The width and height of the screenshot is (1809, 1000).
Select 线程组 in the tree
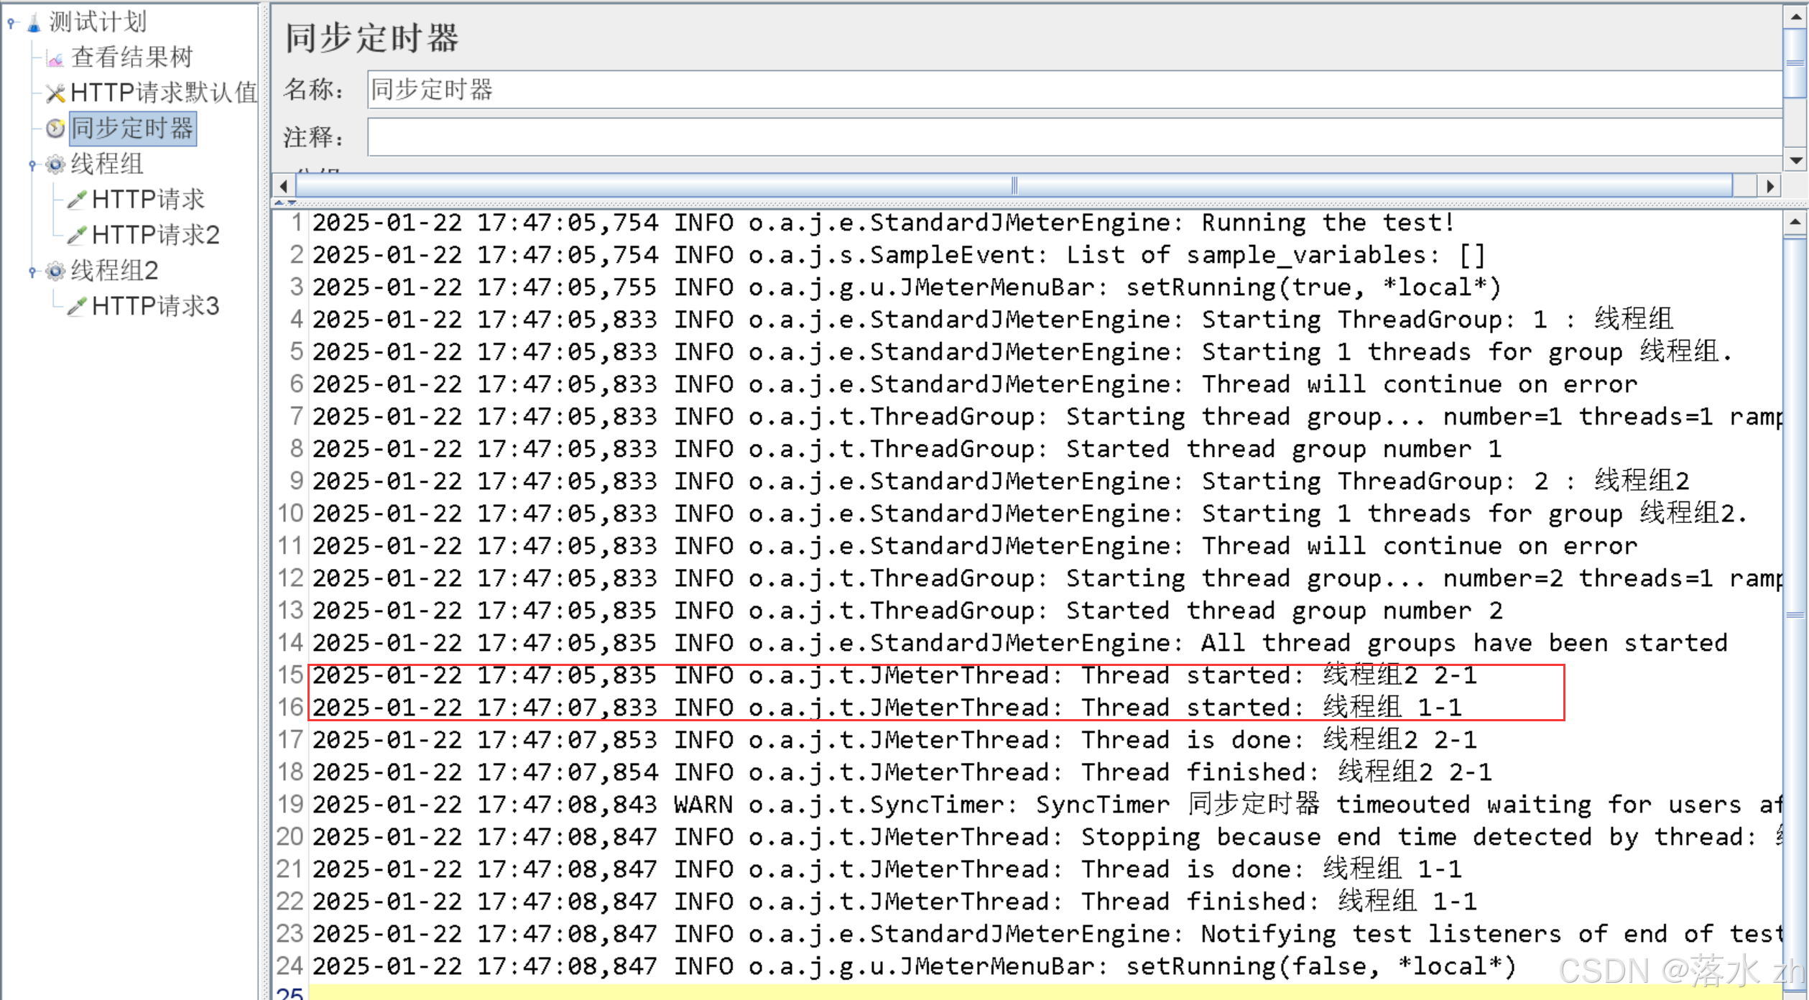(107, 164)
